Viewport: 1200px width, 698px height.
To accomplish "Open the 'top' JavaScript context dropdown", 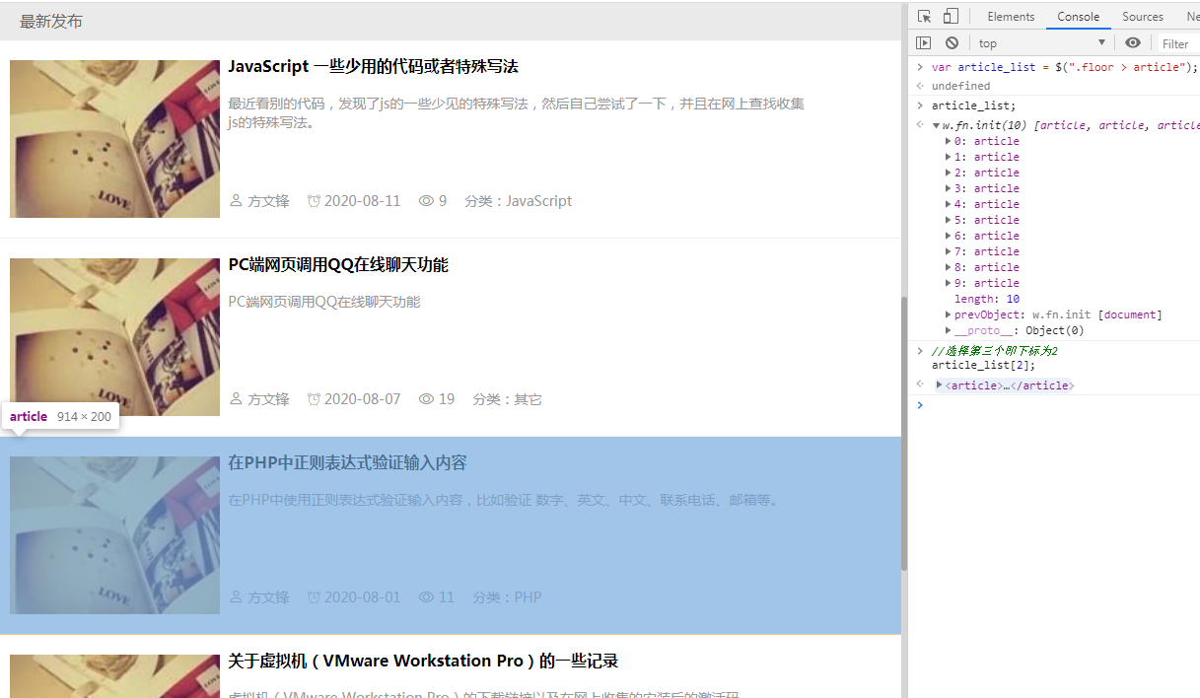I will (1041, 42).
